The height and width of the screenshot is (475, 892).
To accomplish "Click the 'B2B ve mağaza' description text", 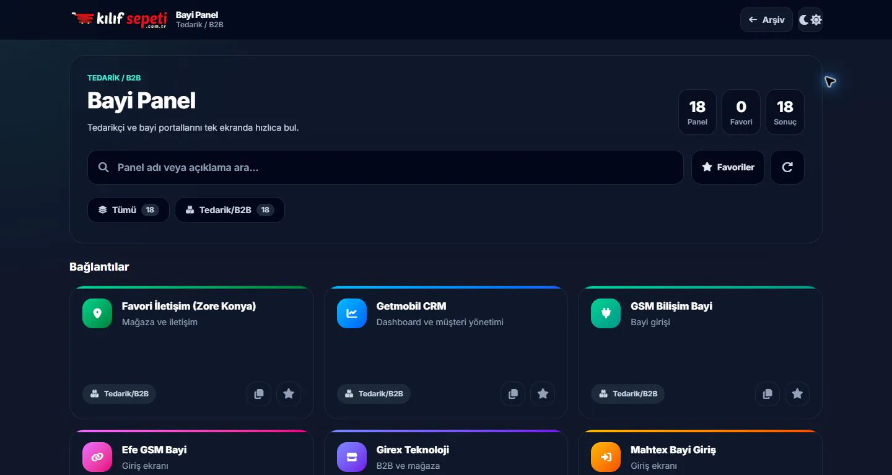I will point(408,466).
